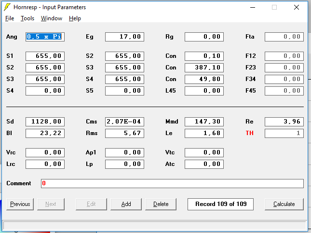Click the Calculate button
Screen dimensions: 311x233
pyautogui.click(x=284, y=204)
